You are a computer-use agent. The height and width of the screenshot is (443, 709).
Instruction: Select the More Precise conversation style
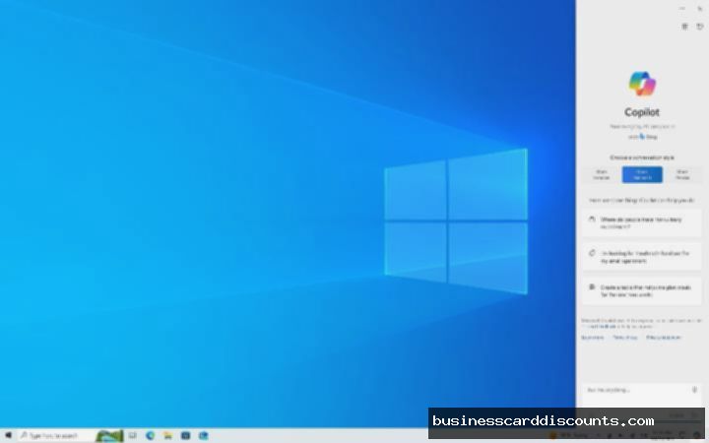682,174
